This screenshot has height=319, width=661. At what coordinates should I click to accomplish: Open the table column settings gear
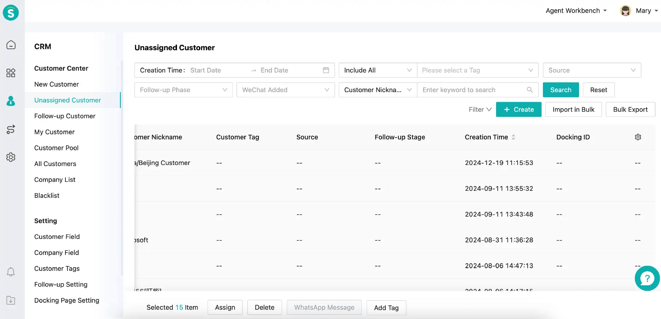click(x=638, y=137)
